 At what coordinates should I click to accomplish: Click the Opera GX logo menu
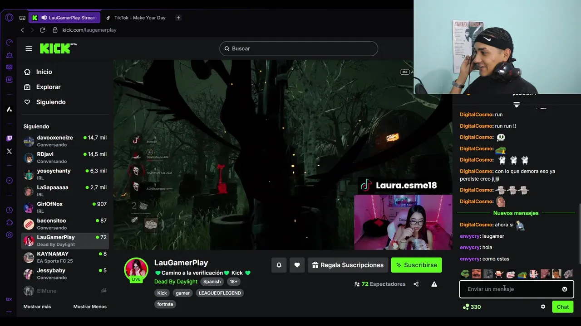9,18
